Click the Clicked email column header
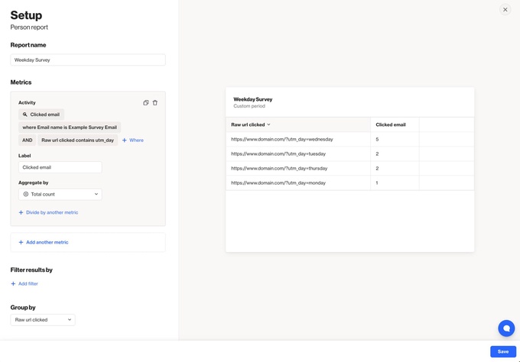 391,124
